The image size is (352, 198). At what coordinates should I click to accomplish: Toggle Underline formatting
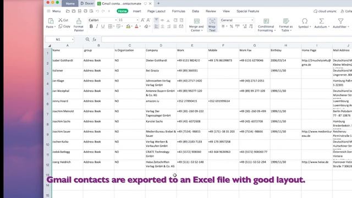103,26
